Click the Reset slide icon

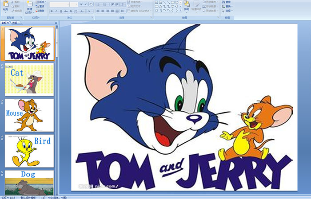coord(37,6)
